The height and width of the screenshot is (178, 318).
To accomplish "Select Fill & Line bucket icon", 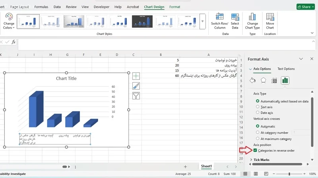I will [252, 81].
